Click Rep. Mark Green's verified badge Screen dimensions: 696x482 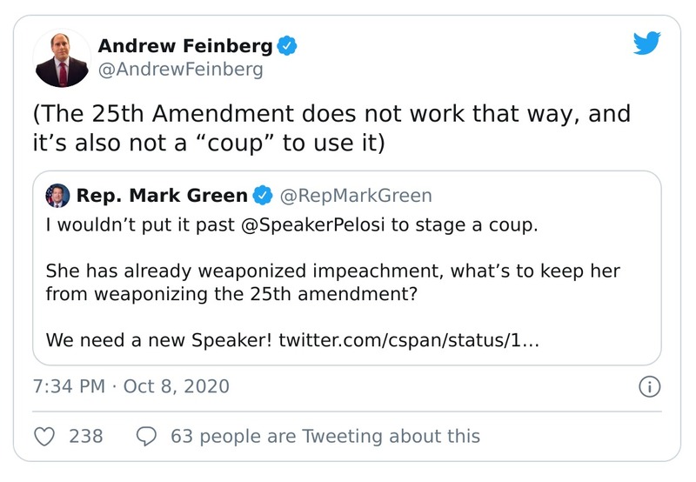coord(262,196)
